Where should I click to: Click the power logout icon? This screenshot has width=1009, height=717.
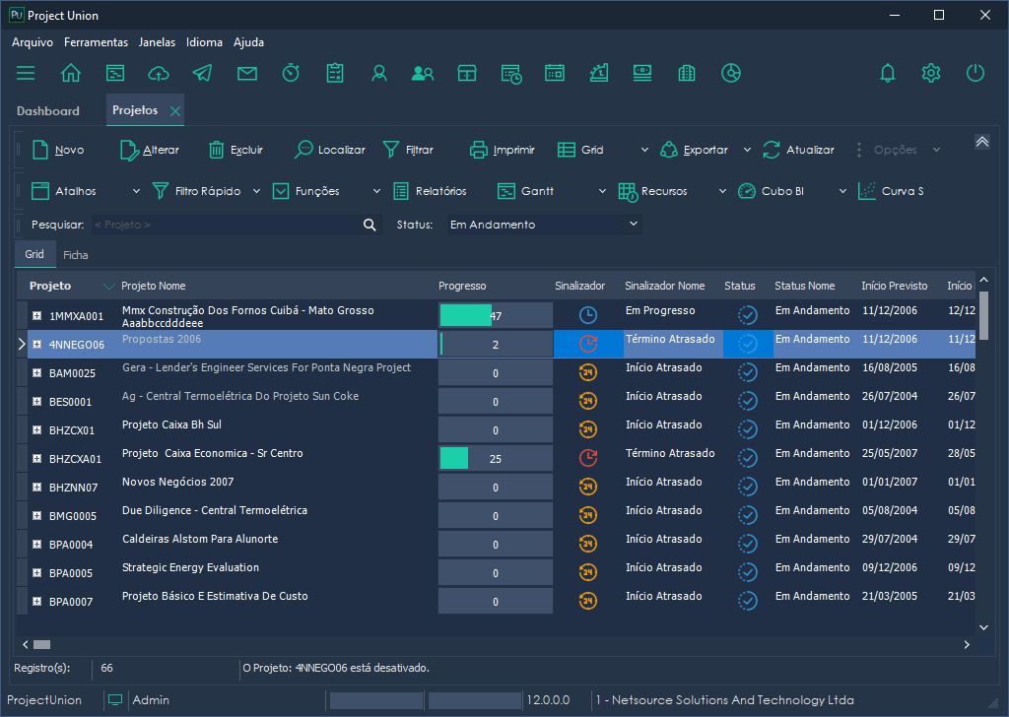[975, 73]
